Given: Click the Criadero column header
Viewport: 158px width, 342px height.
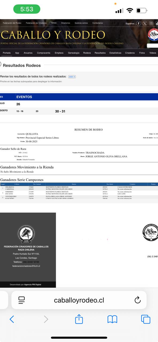Looking at the screenshot, I should click(x=132, y=184).
